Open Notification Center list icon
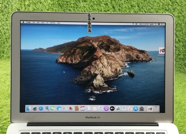 click(162, 24)
